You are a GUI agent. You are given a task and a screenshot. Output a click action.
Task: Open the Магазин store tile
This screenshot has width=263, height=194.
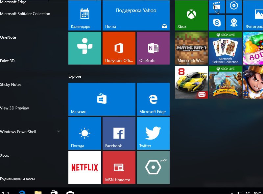coord(102,99)
